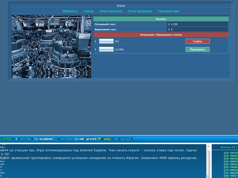The width and height of the screenshot is (238, 178).
Task: Select player [33]-~ЛК692 in the list
Action: [x=231, y=156]
